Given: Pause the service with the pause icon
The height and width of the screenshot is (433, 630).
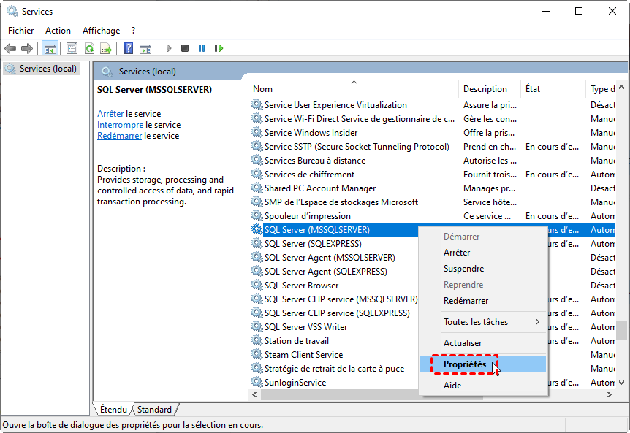Looking at the screenshot, I should point(202,48).
